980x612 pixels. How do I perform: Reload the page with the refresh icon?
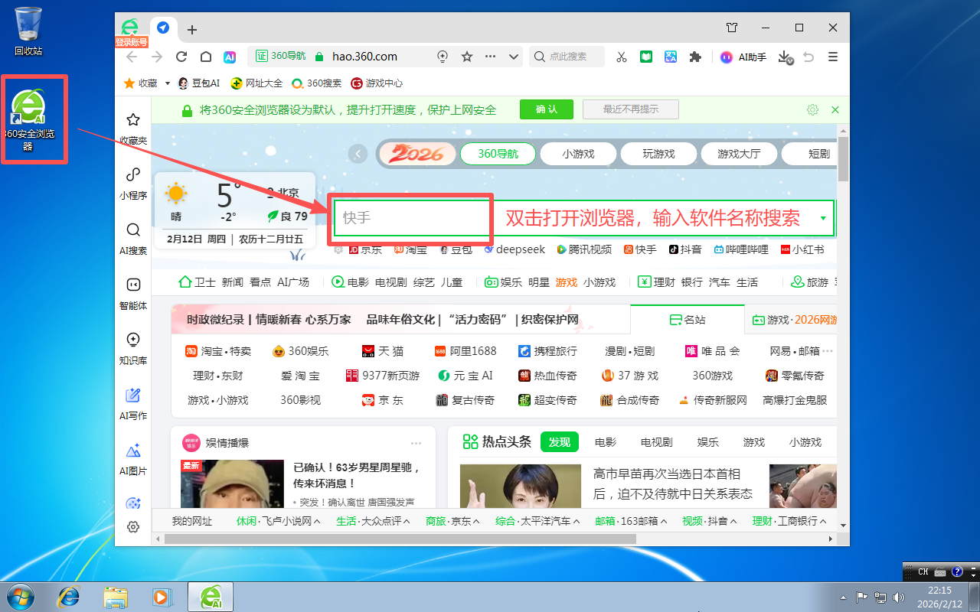click(181, 57)
